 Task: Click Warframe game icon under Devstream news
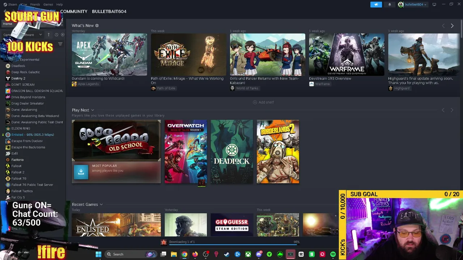pos(311,84)
